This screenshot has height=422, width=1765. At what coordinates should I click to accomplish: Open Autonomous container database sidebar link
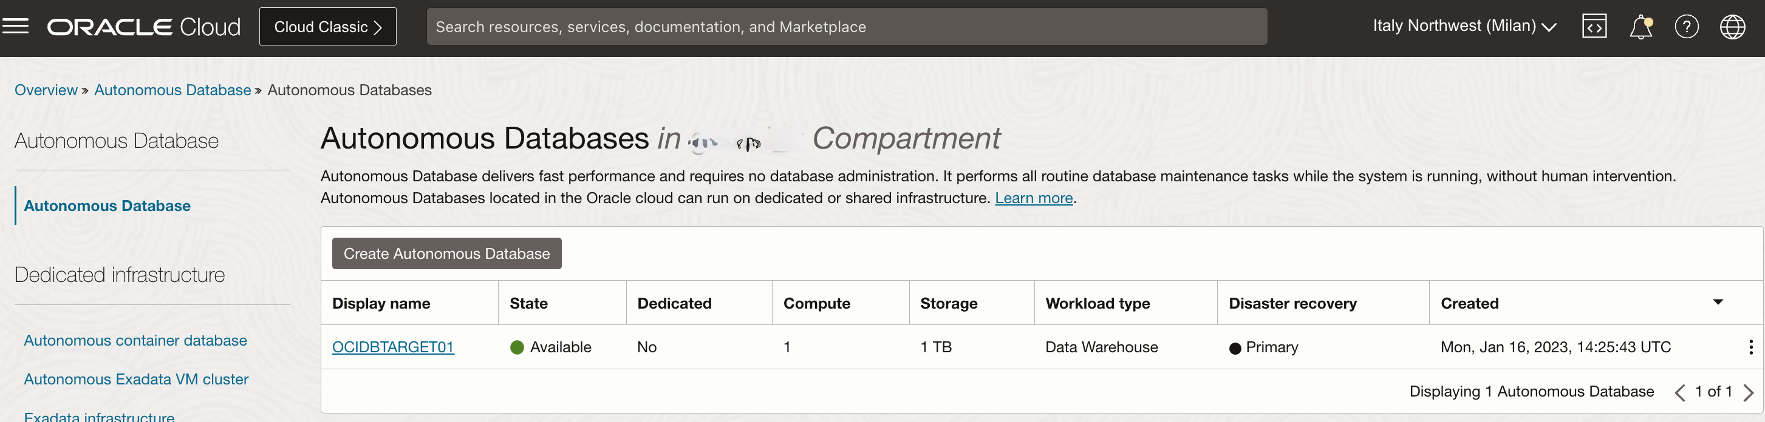click(x=135, y=340)
